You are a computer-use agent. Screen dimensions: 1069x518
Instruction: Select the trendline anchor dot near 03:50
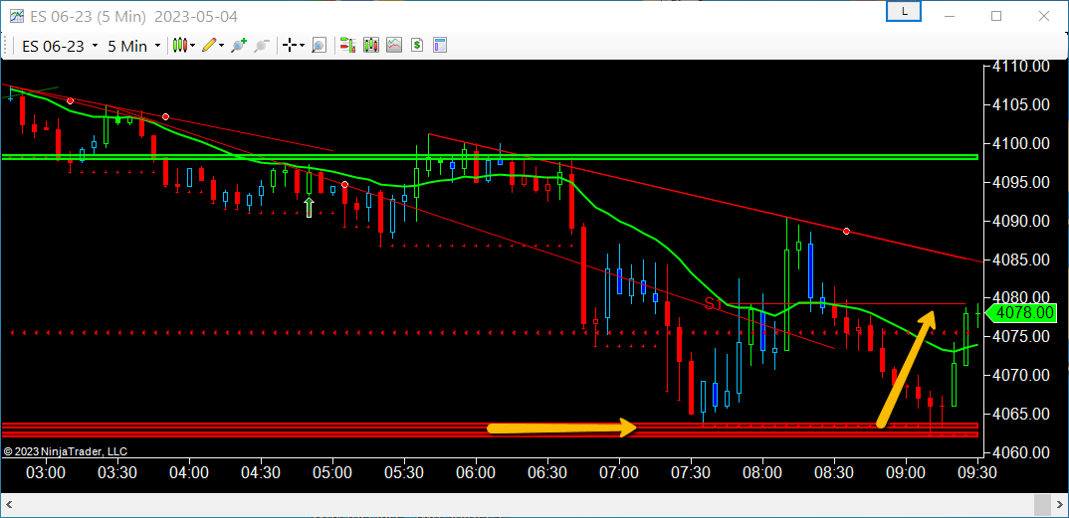tap(165, 117)
